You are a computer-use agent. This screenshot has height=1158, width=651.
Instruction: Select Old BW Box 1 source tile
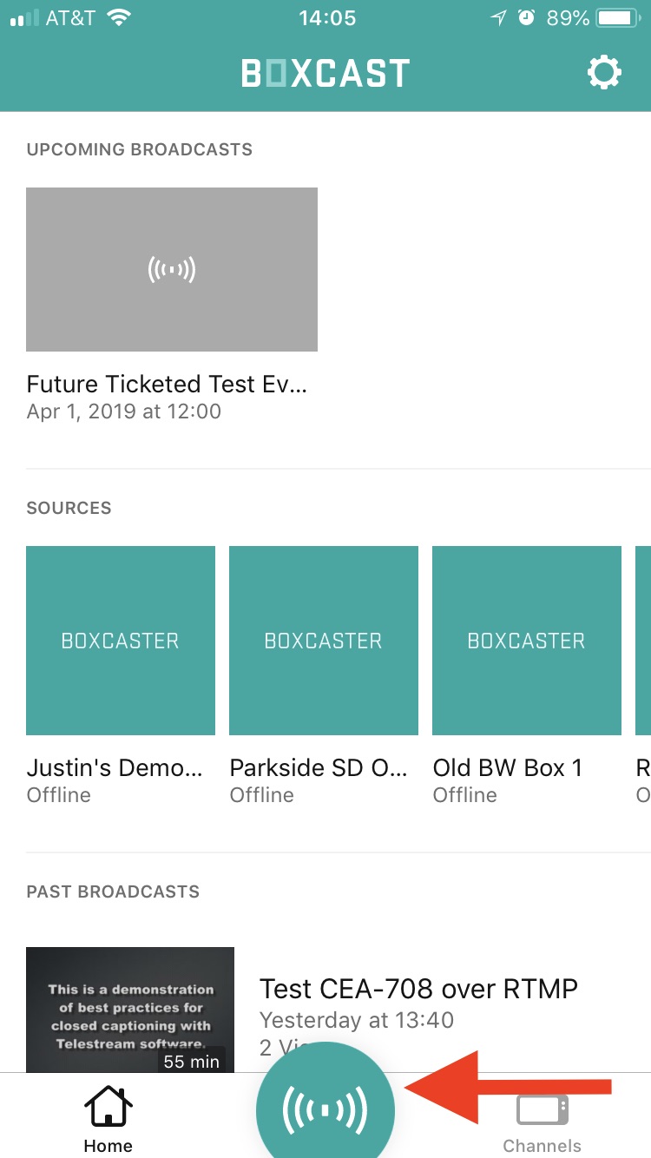527,641
